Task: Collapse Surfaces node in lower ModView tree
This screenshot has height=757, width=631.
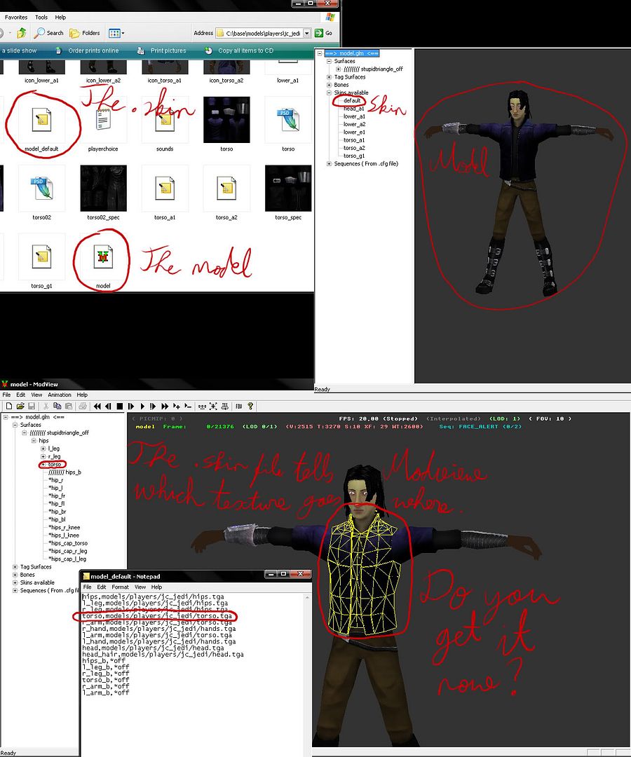Action: coord(15,425)
